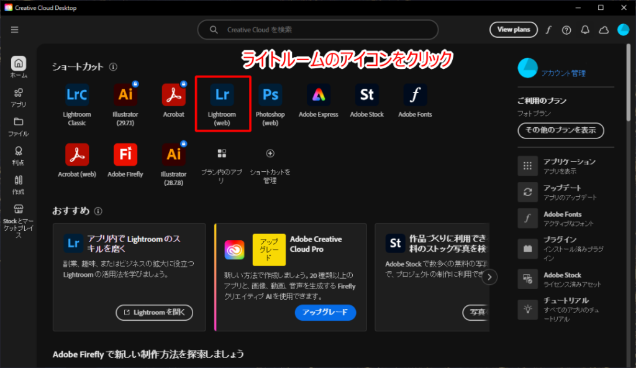Click the View plans button

tap(514, 30)
